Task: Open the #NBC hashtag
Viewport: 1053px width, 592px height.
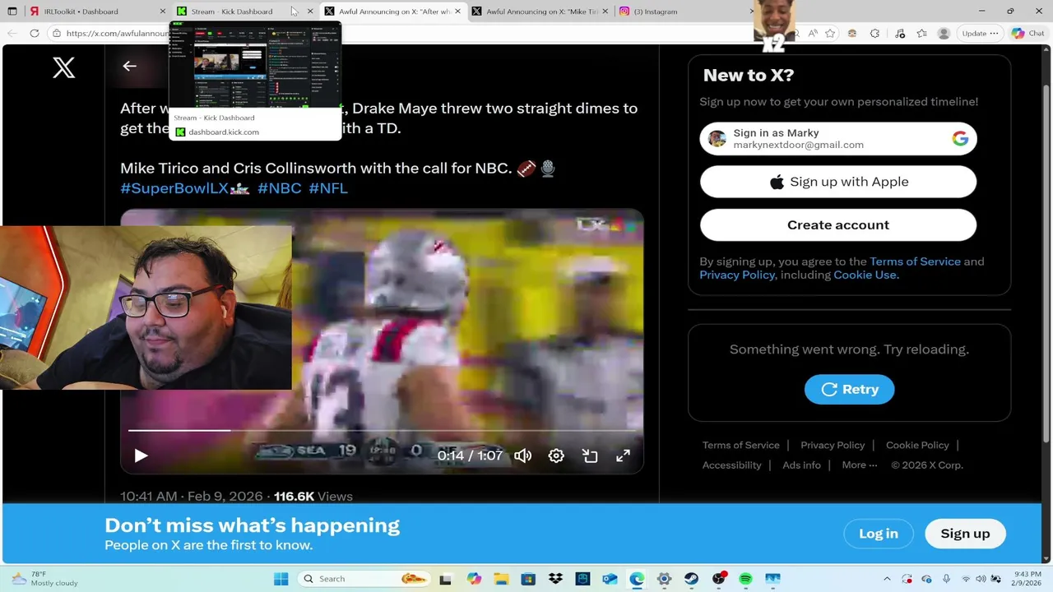Action: (280, 188)
